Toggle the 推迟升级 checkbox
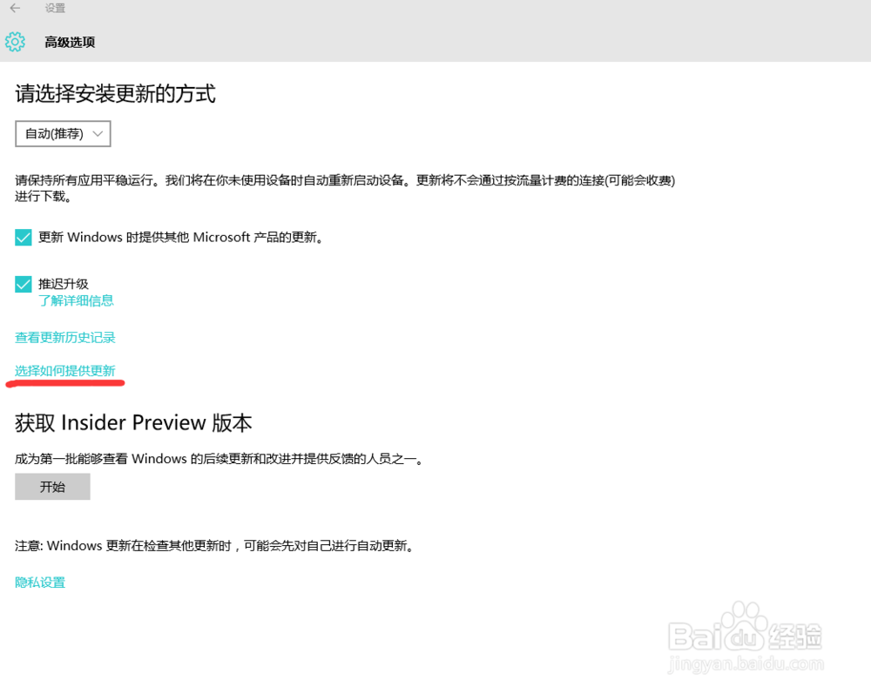The height and width of the screenshot is (694, 871). [24, 284]
